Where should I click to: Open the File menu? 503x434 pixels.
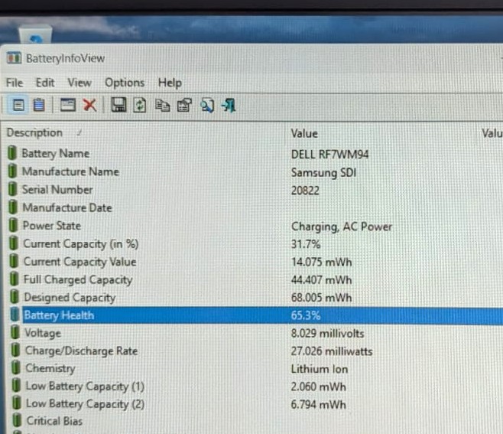pos(15,83)
